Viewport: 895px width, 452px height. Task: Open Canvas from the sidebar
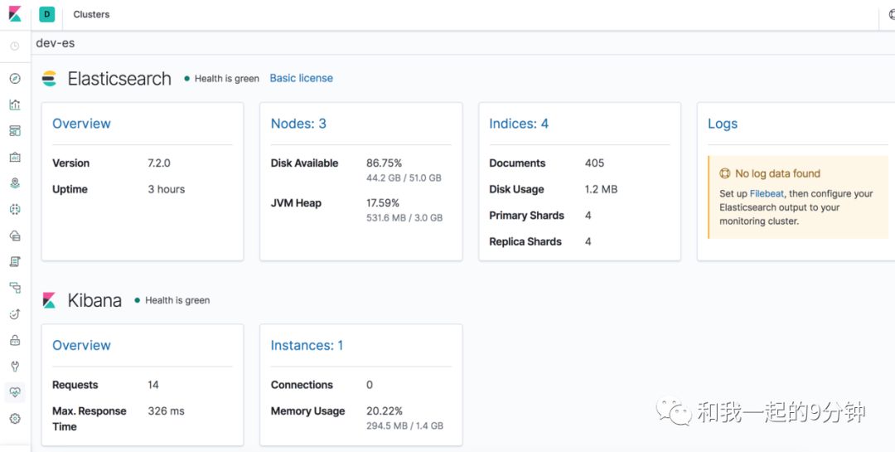click(x=15, y=157)
